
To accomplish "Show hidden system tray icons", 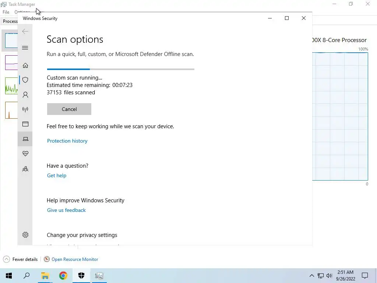I will [311, 276].
